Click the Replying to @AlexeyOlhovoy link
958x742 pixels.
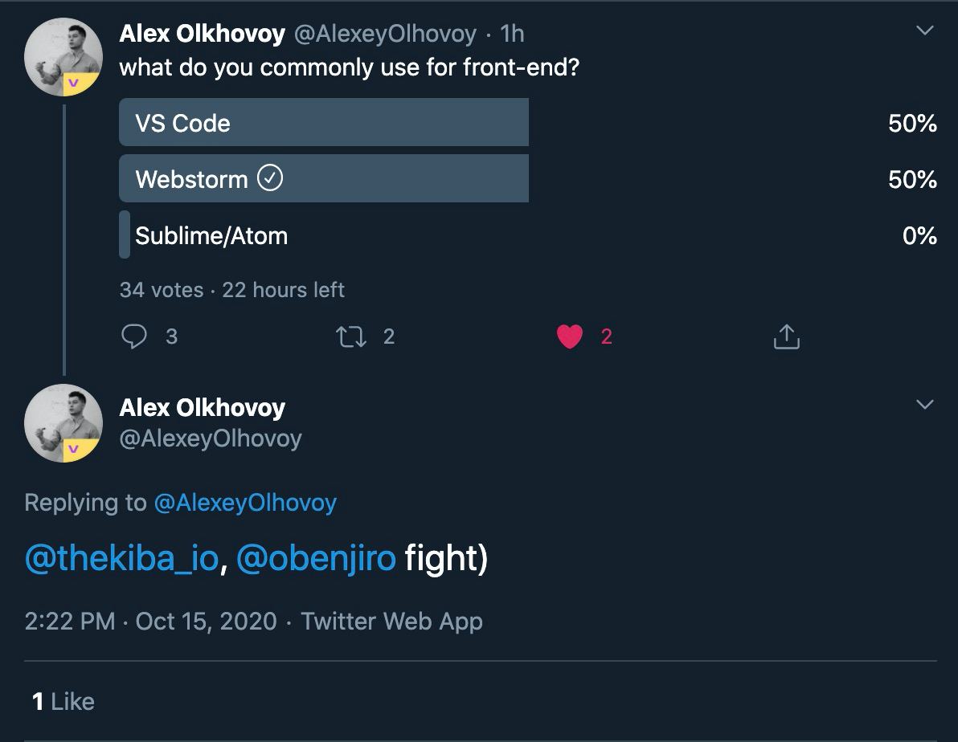point(244,503)
